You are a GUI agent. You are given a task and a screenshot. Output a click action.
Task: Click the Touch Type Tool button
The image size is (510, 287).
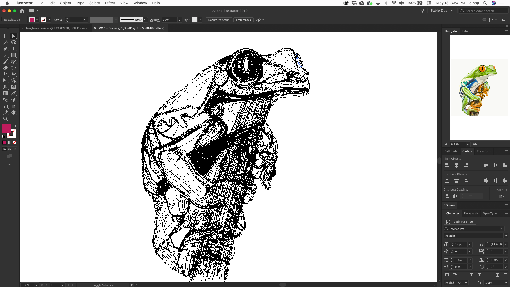[460, 222]
